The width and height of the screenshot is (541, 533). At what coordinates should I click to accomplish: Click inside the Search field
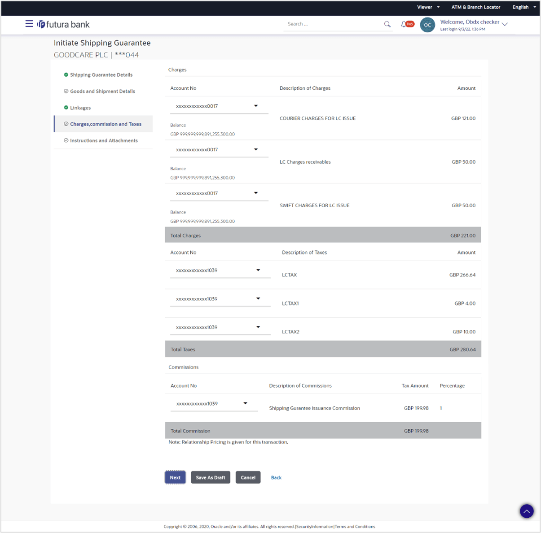pos(332,24)
